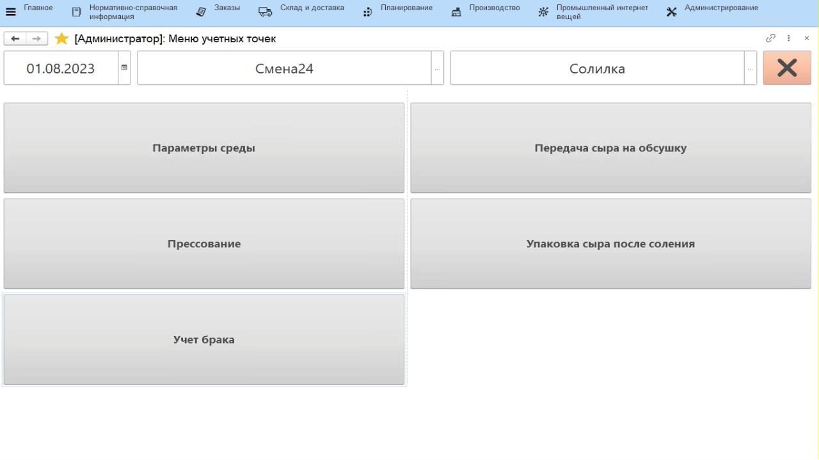Toggle the yellow favorites star
This screenshot has width=819, height=460.
(61, 39)
